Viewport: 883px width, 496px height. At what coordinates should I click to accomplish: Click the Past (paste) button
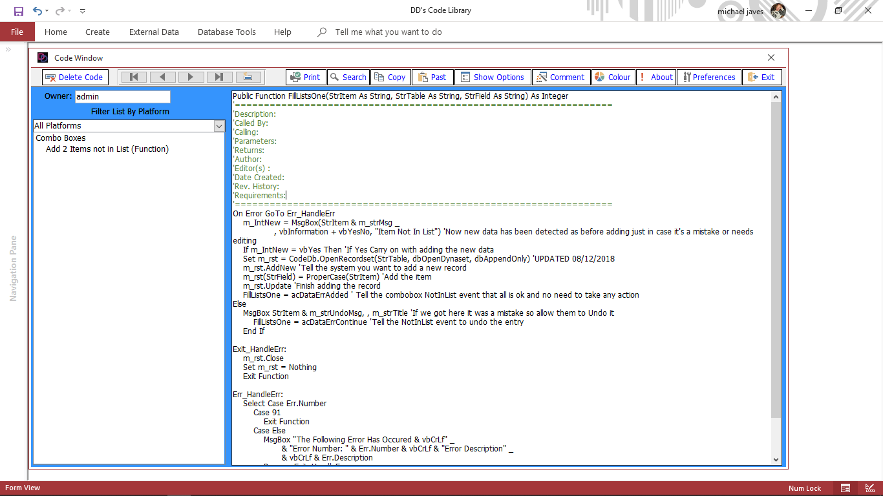tap(432, 77)
